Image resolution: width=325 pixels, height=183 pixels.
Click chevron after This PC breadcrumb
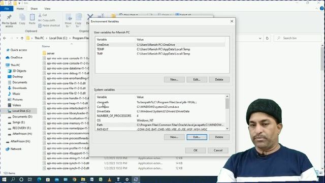pyautogui.click(x=46, y=38)
